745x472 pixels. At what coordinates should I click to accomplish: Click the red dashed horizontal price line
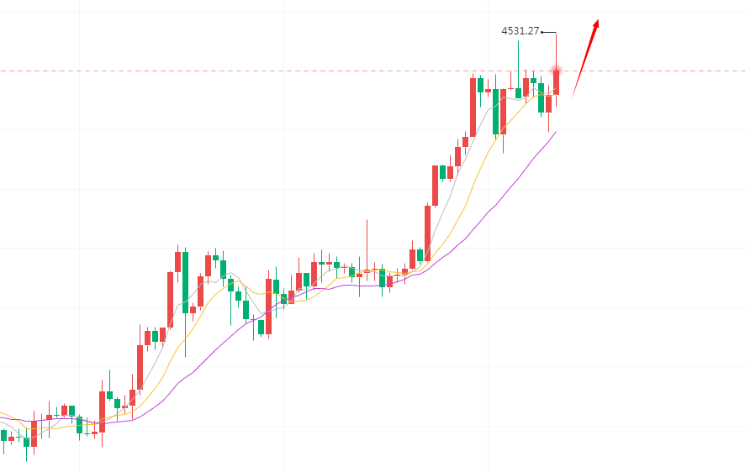tap(252, 71)
